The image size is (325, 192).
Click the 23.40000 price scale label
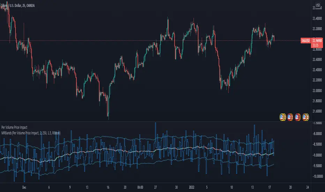[317, 18]
